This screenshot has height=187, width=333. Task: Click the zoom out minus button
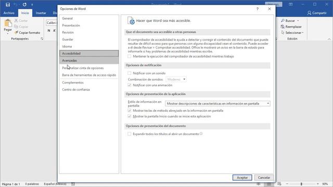(287, 184)
